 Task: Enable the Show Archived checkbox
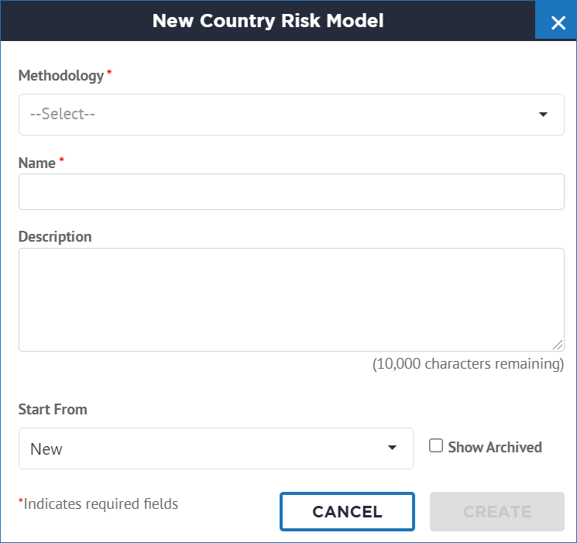tap(436, 445)
